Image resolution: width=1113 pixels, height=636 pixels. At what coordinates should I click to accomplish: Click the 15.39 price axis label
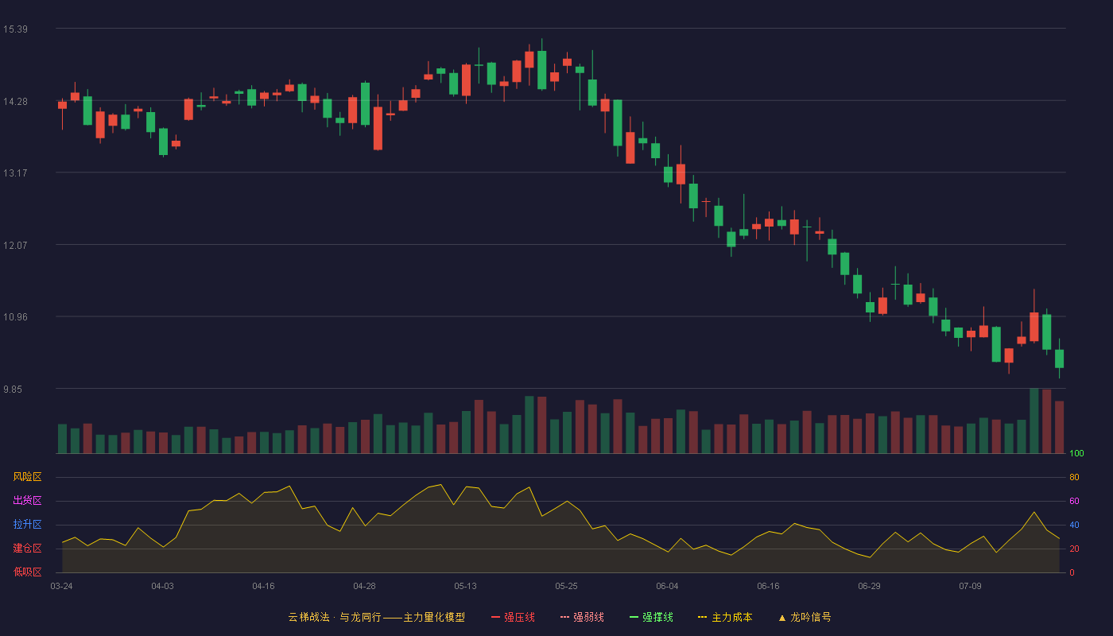coord(15,29)
